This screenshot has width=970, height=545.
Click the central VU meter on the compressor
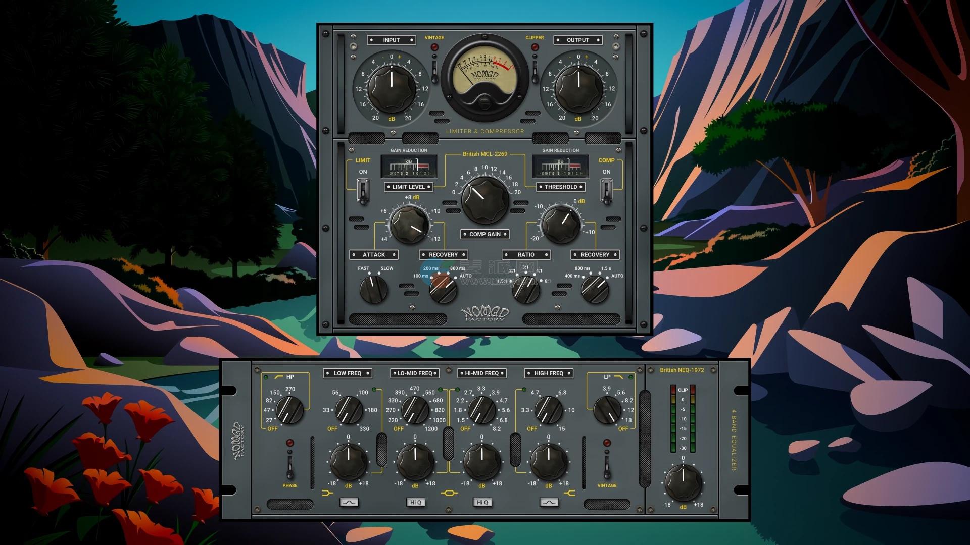(x=484, y=78)
